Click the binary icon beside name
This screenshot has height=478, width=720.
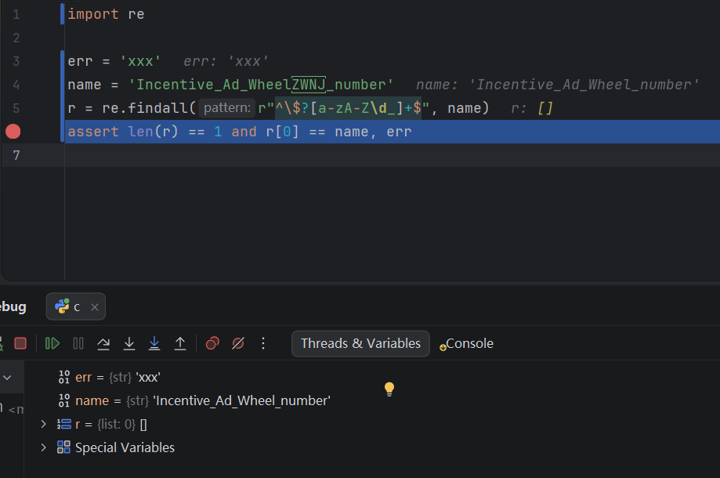(x=63, y=401)
